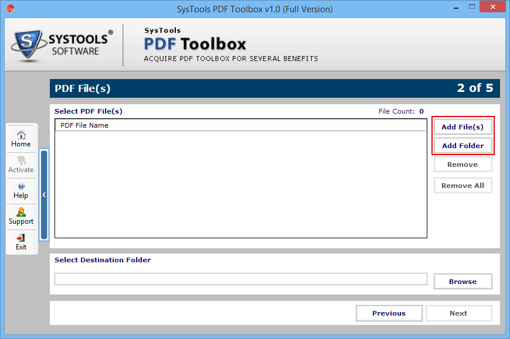Click the app icon in the title bar
Screen dimensions: 510x339
pos(10,9)
